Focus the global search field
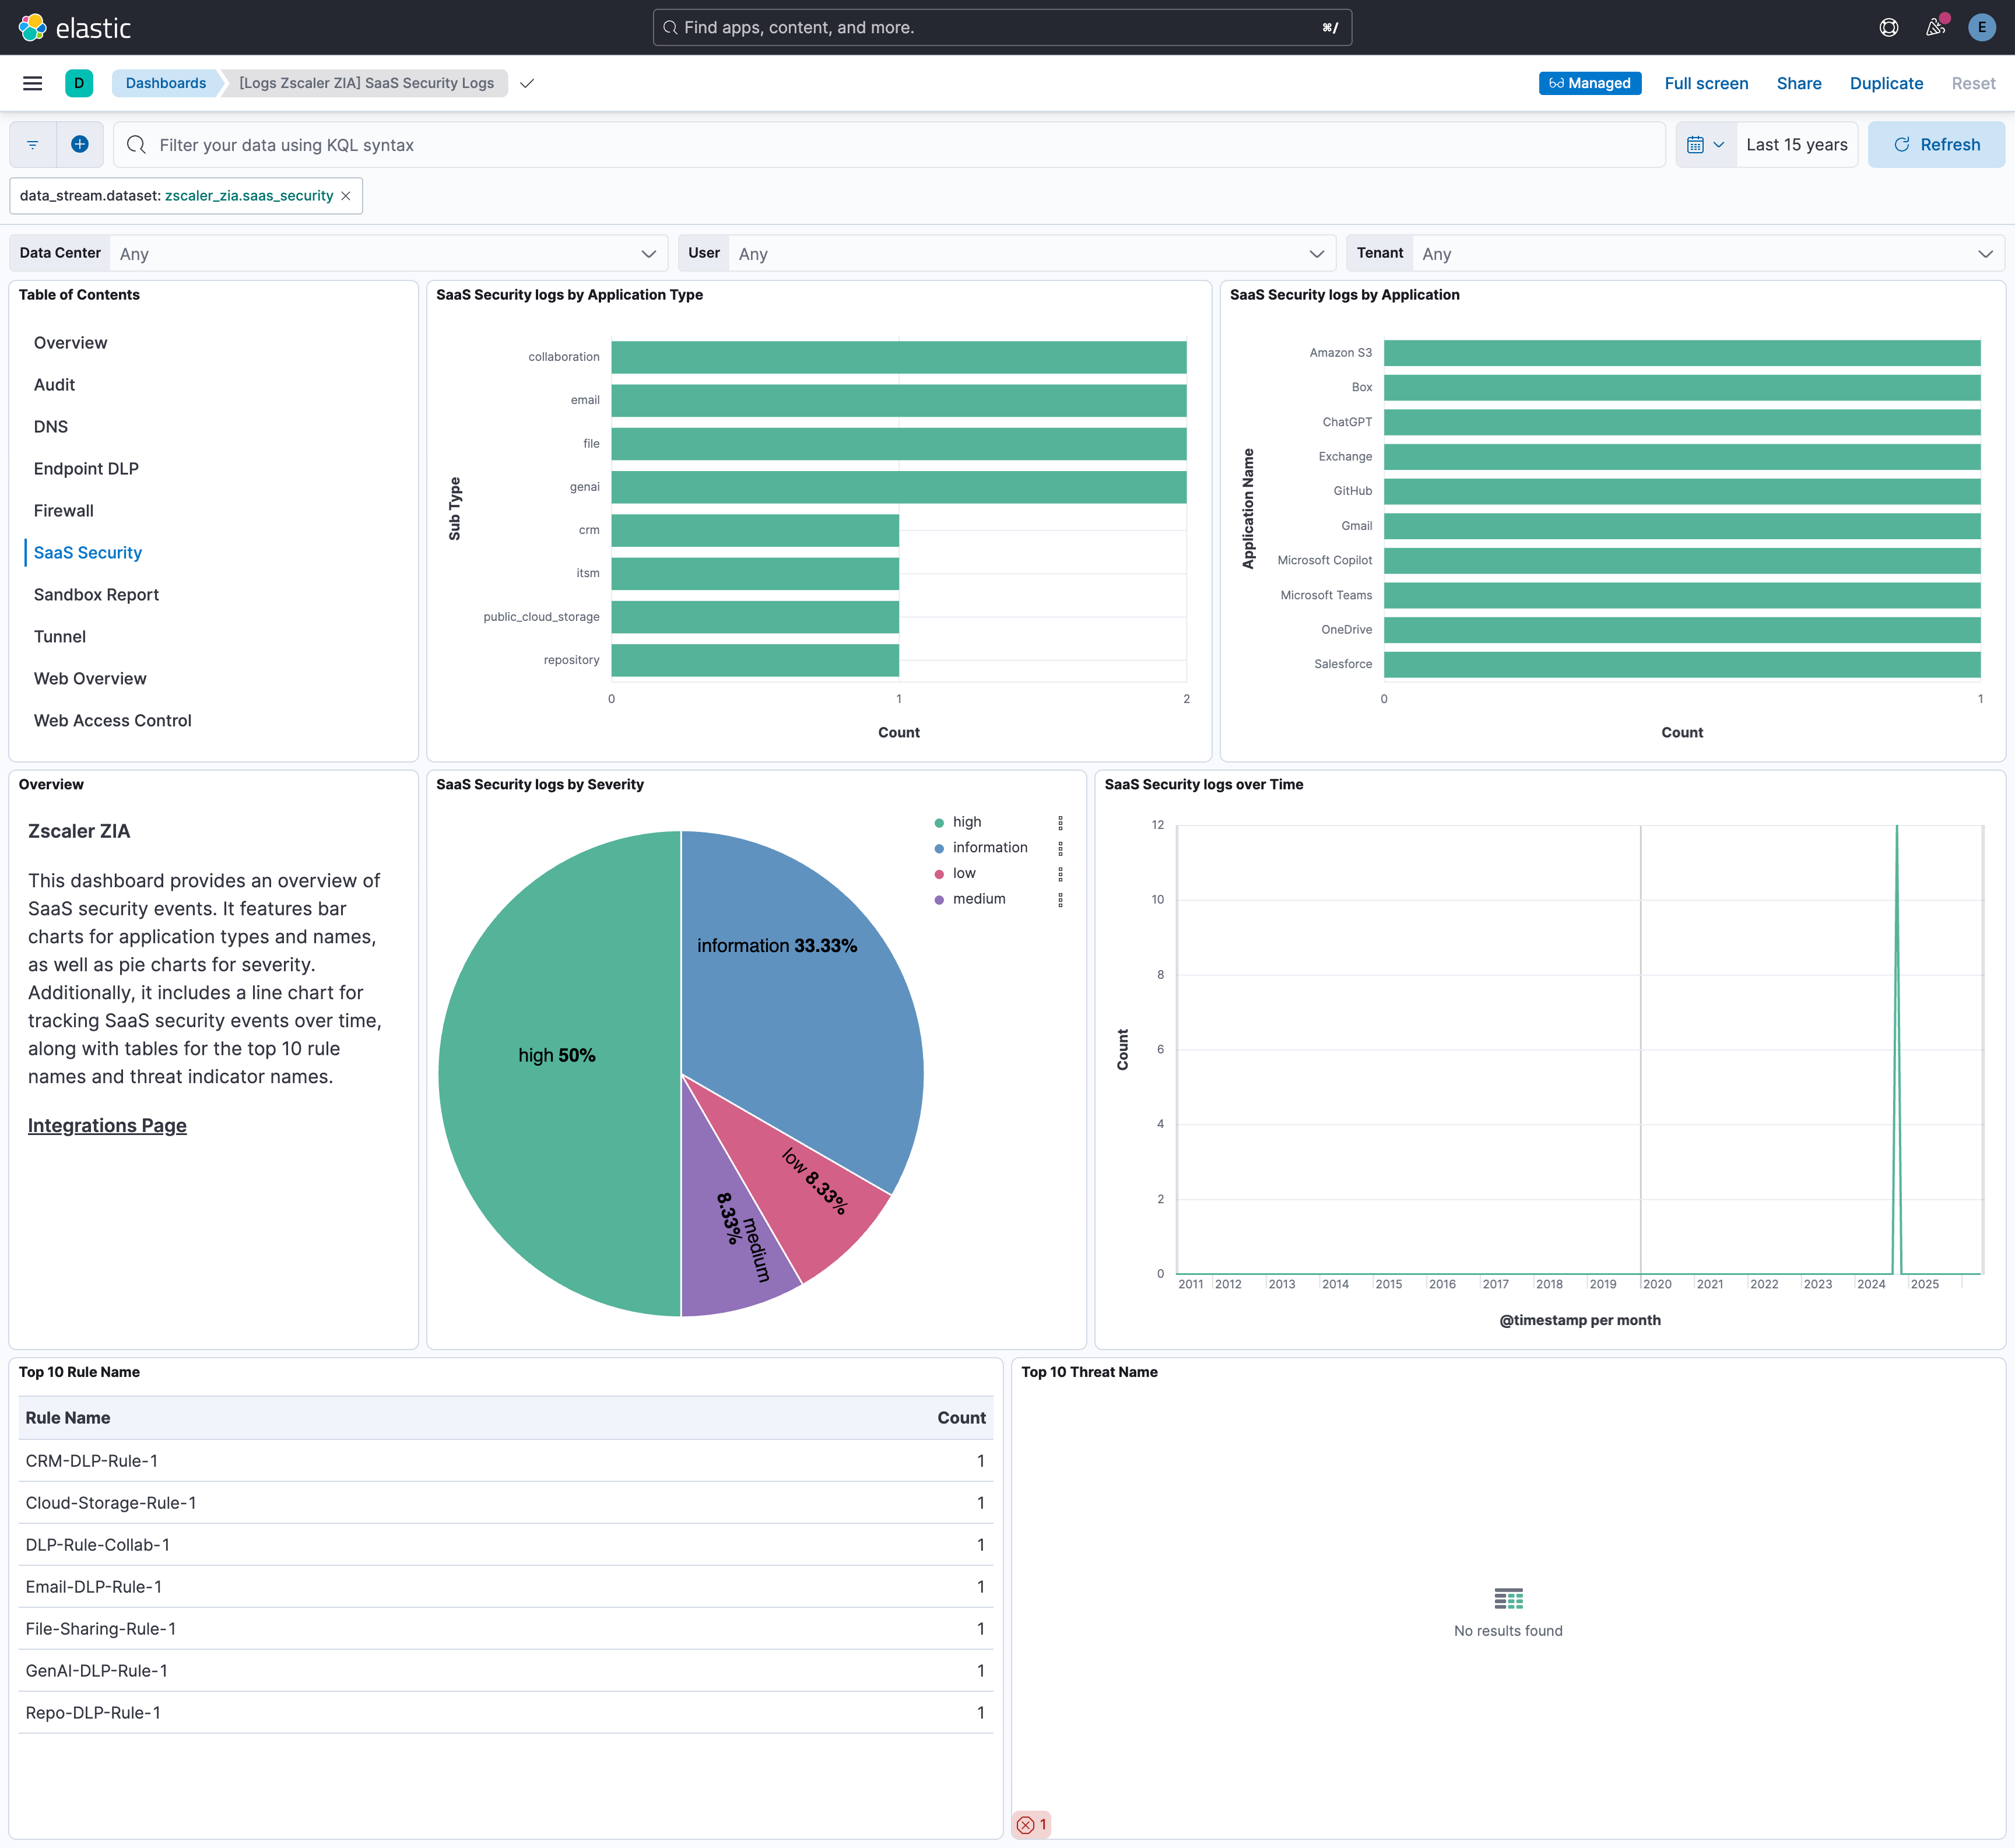Image resolution: width=2015 pixels, height=1848 pixels. tap(1002, 27)
